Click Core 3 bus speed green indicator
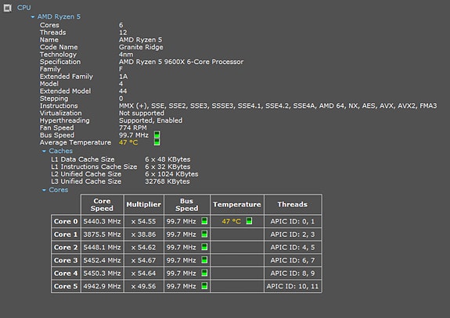This screenshot has width=450, height=318. point(204,260)
